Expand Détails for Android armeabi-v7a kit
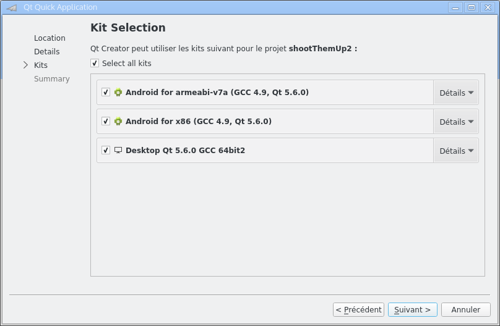 tap(456, 93)
